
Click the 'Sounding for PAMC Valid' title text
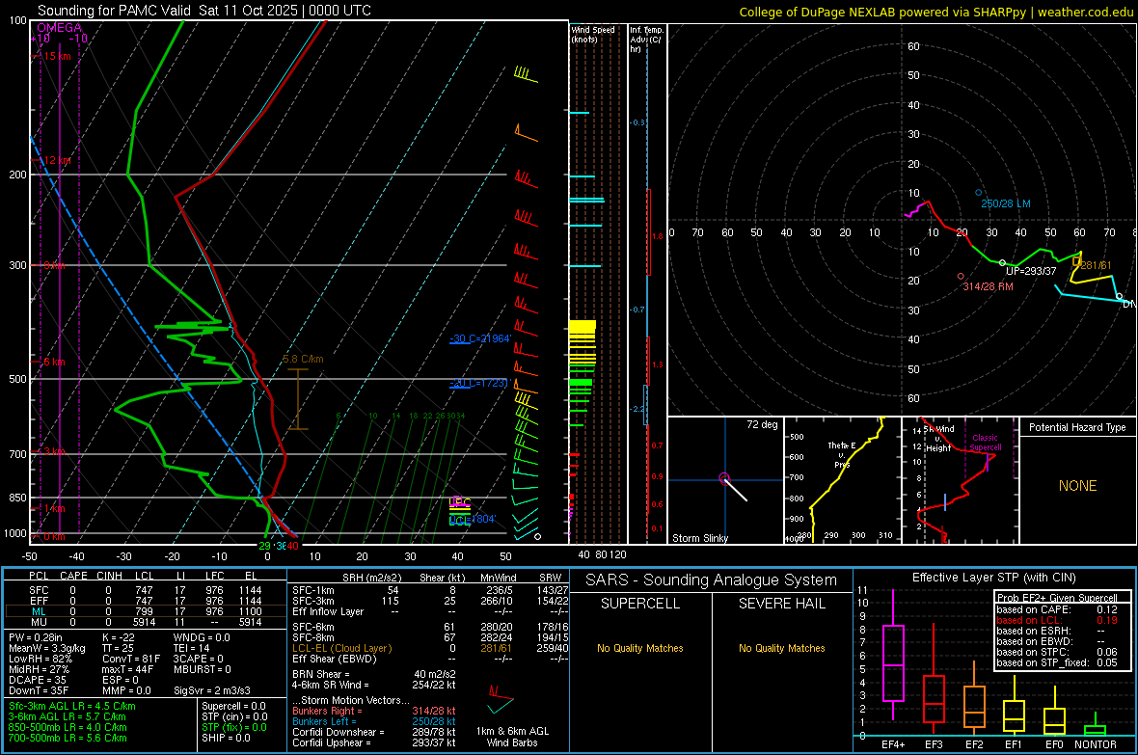[116, 11]
